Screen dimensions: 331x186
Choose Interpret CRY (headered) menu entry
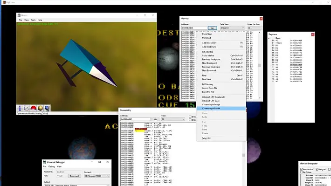221,97
